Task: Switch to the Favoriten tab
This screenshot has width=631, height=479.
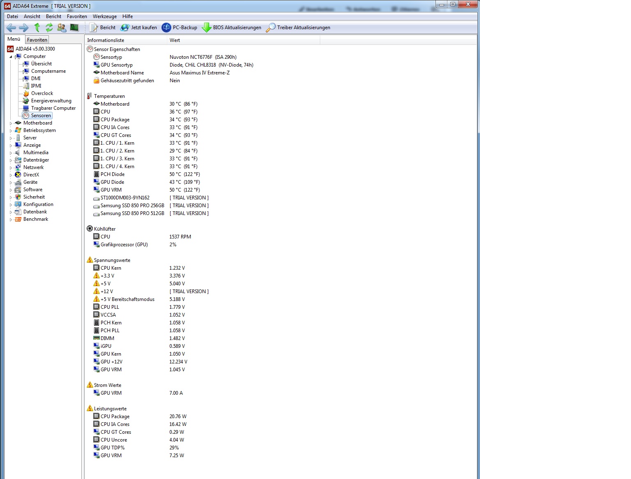Action: [x=37, y=40]
